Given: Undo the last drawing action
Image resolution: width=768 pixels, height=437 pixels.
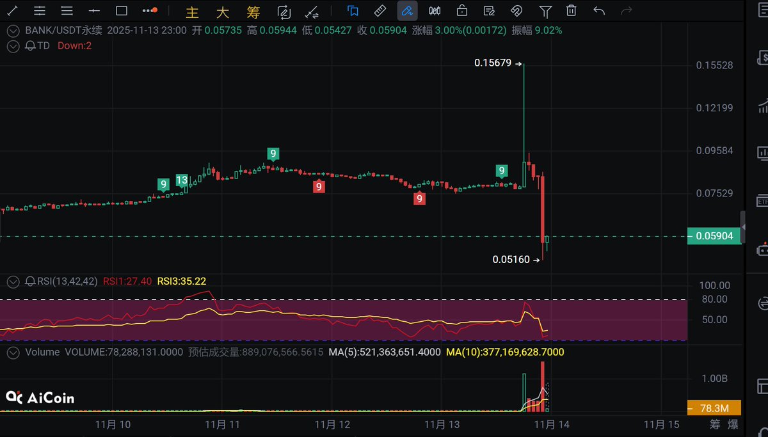Looking at the screenshot, I should pos(599,10).
